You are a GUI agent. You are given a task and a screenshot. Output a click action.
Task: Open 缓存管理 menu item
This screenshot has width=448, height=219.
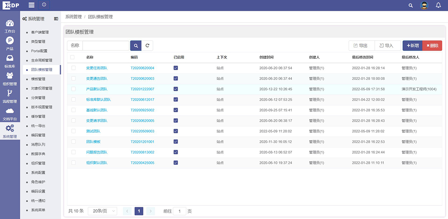[x=38, y=117]
